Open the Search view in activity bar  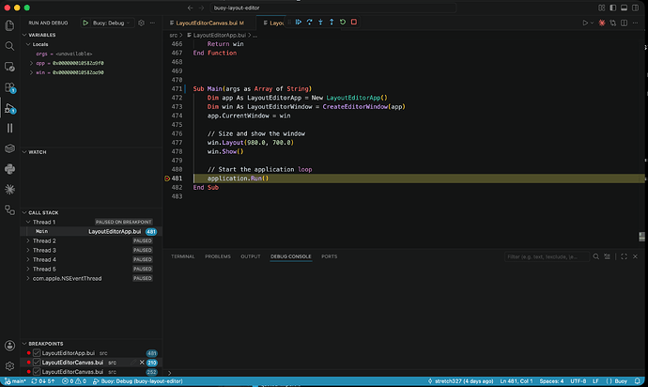[9, 46]
